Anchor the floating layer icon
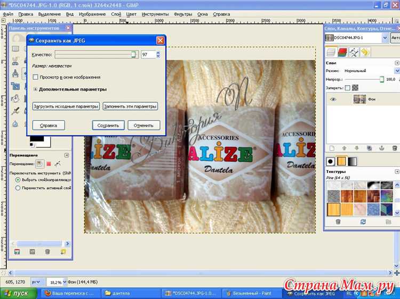Image resolution: width=400 pixels, height=299 pixels. pos(382,148)
